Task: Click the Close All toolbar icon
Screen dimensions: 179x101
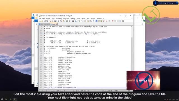Action: [x=52, y=21]
